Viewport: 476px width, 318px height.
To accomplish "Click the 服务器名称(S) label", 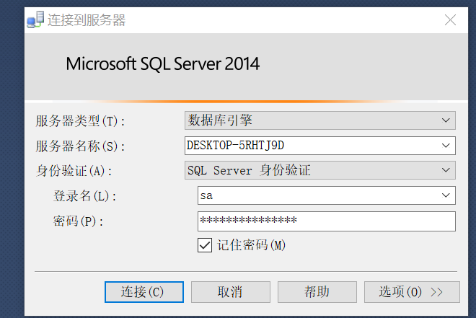I will pos(80,146).
